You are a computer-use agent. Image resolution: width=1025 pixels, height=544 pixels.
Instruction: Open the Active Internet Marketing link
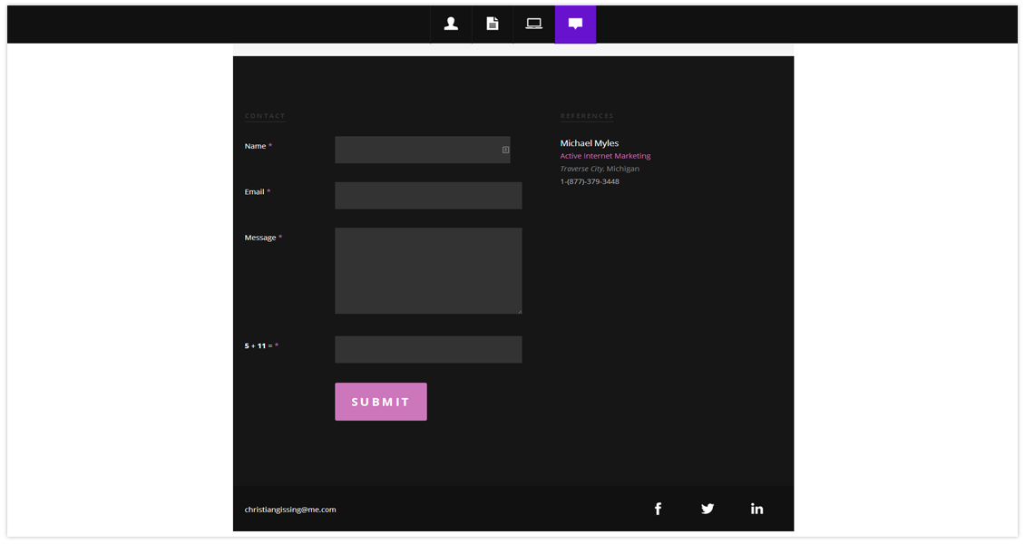[605, 156]
